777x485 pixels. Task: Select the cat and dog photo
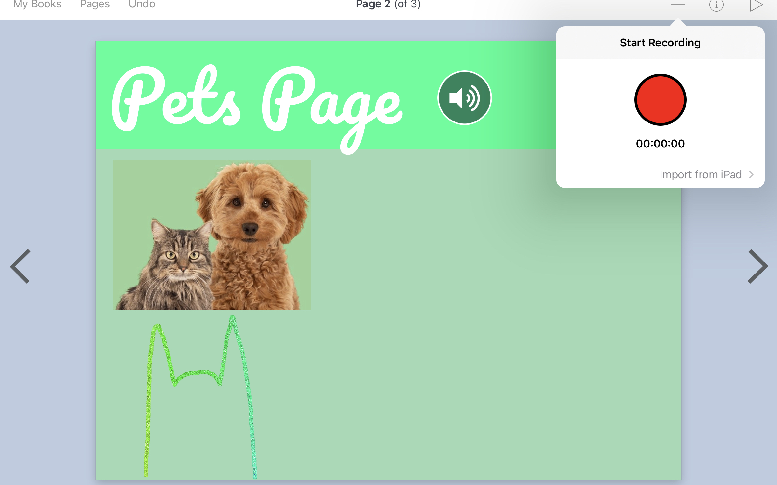point(212,235)
